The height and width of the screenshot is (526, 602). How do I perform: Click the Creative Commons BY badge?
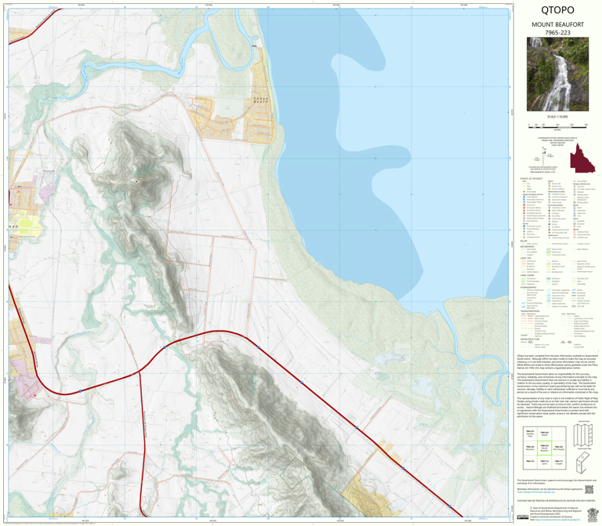pyautogui.click(x=521, y=517)
